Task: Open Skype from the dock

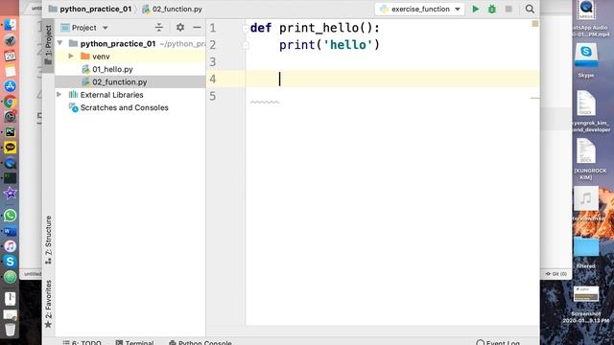Action: point(10,262)
